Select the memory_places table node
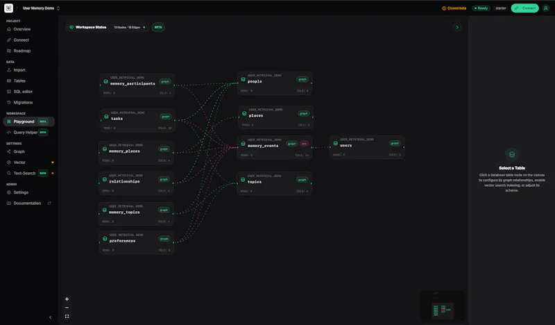This screenshot has height=325, width=555. click(x=136, y=153)
